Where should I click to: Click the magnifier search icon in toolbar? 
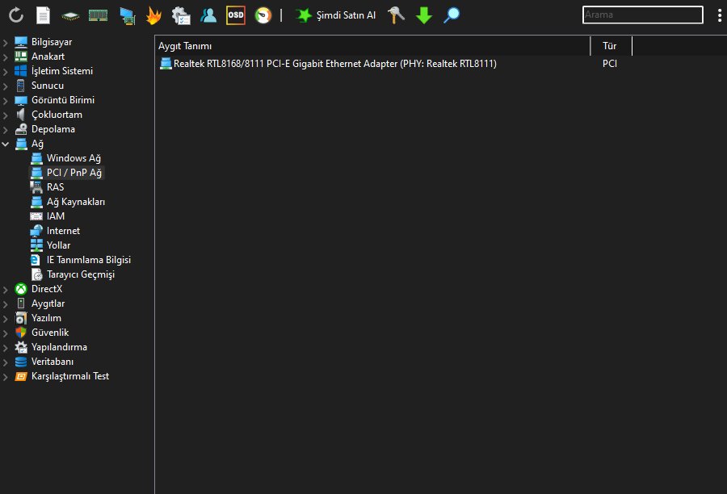(452, 15)
